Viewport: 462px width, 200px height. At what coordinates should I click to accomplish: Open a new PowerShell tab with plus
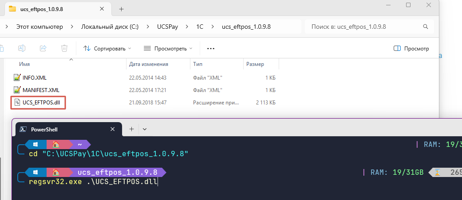[131, 129]
